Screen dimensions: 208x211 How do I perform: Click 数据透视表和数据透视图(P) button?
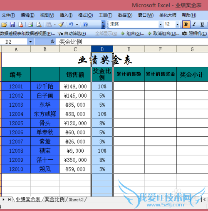coord(27,33)
